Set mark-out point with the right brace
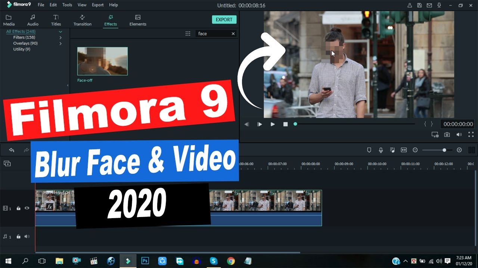The width and height of the screenshot is (478, 268). click(x=432, y=124)
